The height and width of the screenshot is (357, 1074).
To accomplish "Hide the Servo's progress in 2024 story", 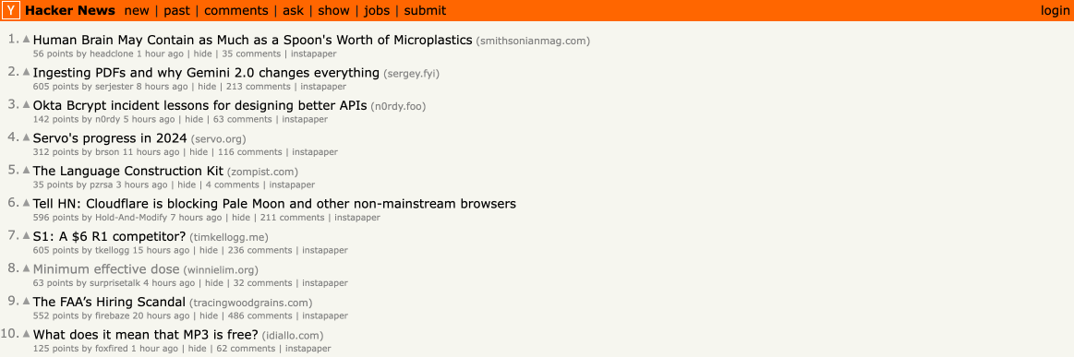I will [198, 152].
